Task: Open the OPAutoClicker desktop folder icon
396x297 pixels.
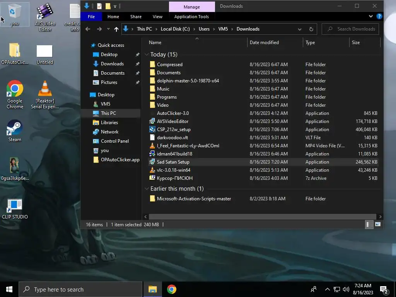Action: click(x=15, y=53)
